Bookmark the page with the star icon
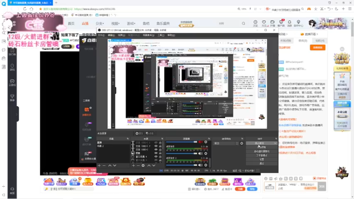The width and height of the screenshot is (354, 199). (x=40, y=9)
